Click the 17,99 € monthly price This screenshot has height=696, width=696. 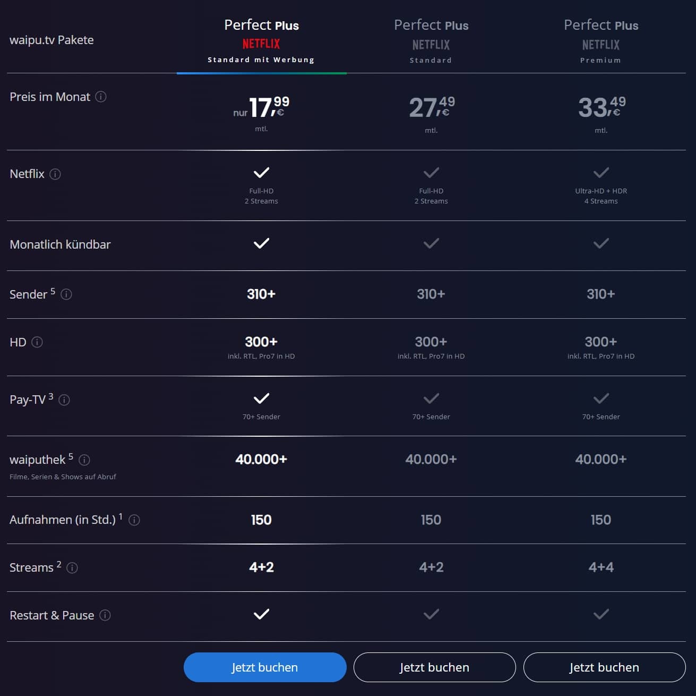[x=262, y=107]
